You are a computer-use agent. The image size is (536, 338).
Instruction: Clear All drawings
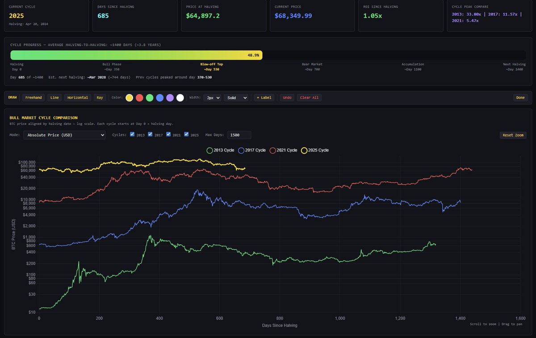click(x=309, y=97)
